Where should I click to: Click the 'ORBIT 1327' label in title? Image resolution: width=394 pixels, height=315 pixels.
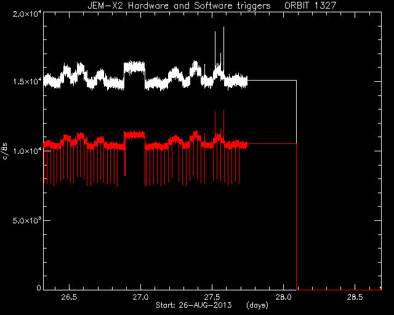point(310,6)
